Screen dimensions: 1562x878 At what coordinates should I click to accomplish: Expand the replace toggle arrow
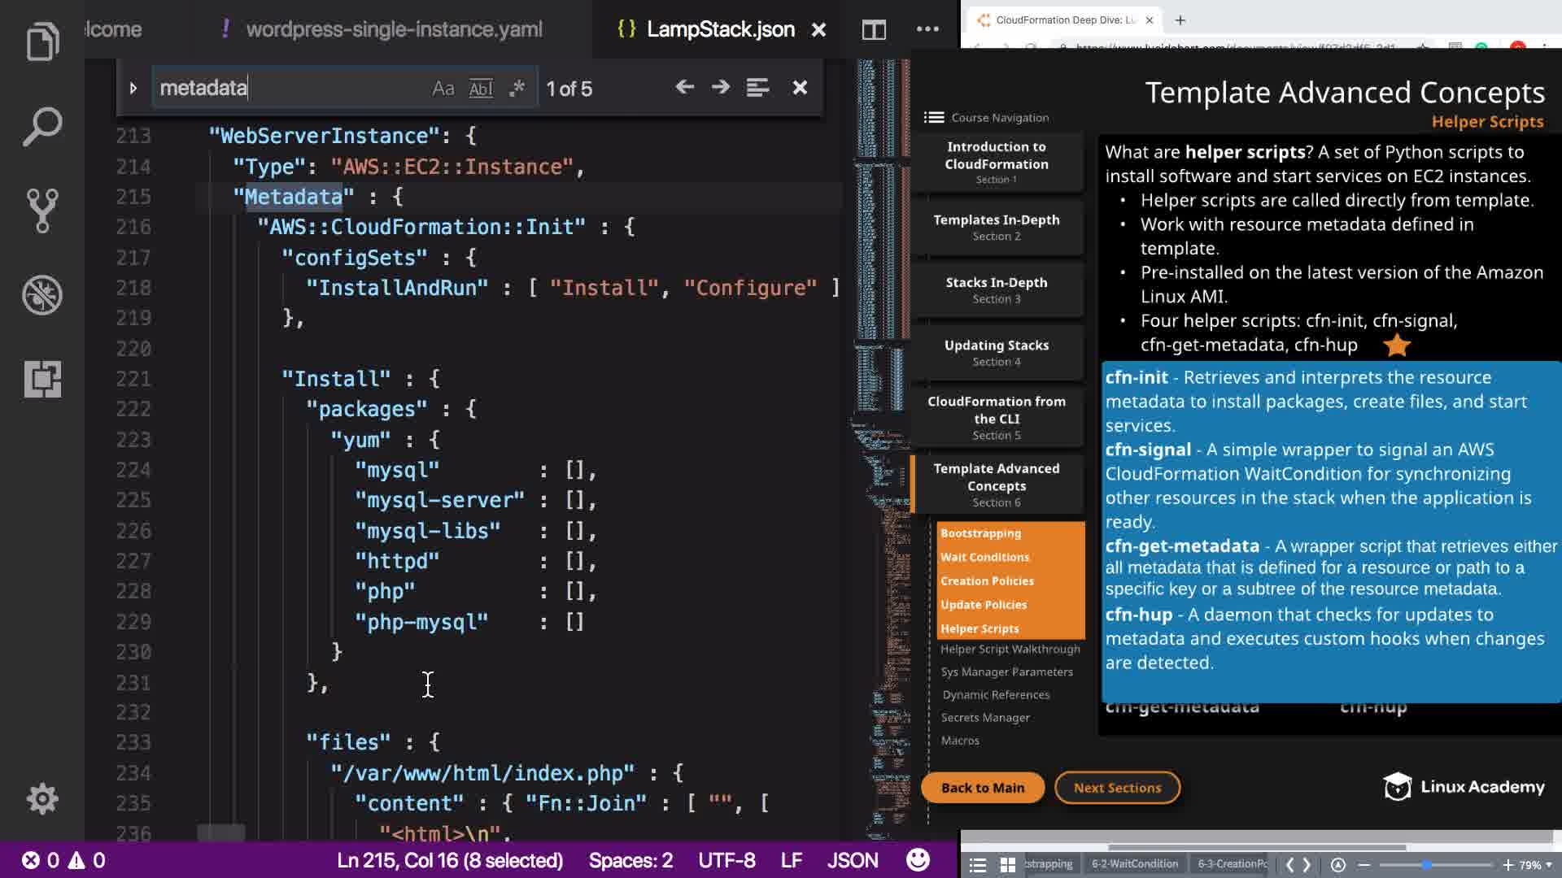point(133,88)
